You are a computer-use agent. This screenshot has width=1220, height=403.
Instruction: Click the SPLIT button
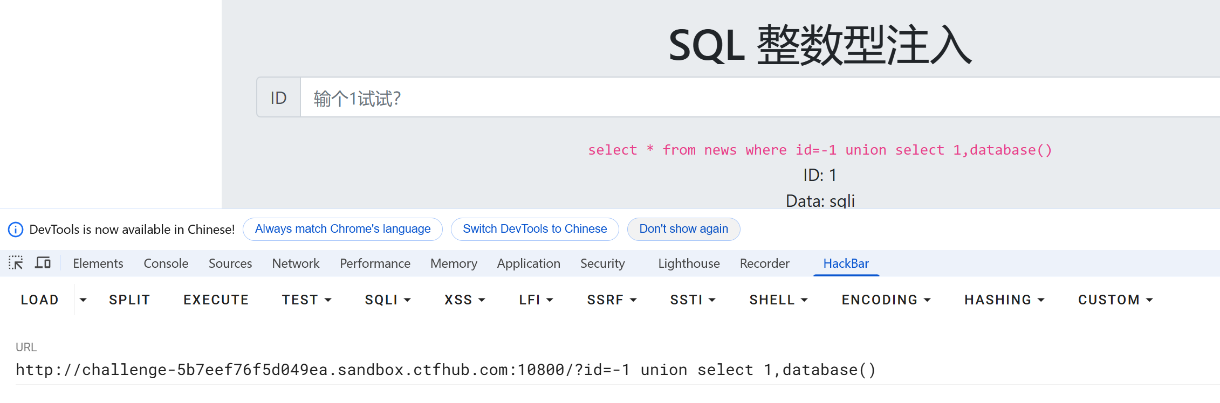pos(129,300)
